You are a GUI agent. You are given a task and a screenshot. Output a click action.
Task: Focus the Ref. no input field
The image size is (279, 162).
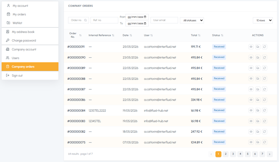[104, 20]
